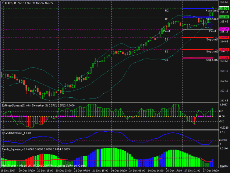Click the S3 level label

pos(166,60)
